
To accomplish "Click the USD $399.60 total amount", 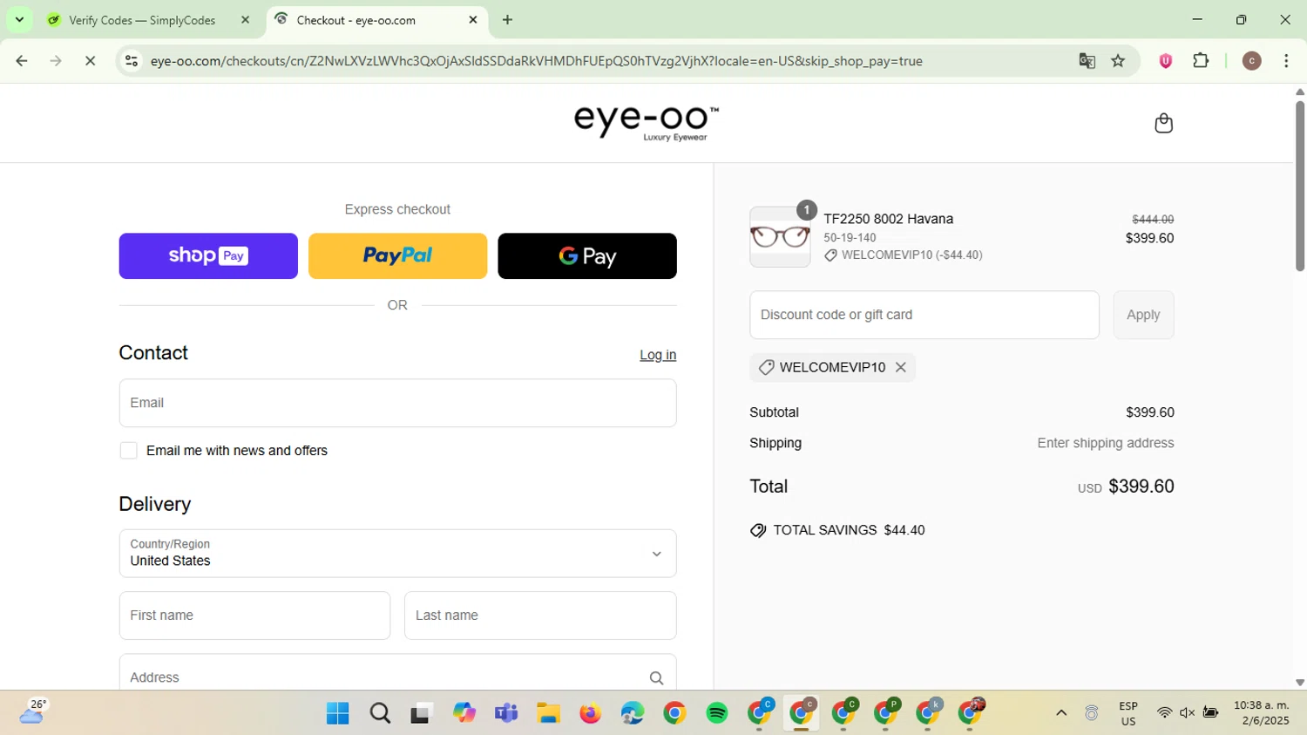I will (1126, 487).
